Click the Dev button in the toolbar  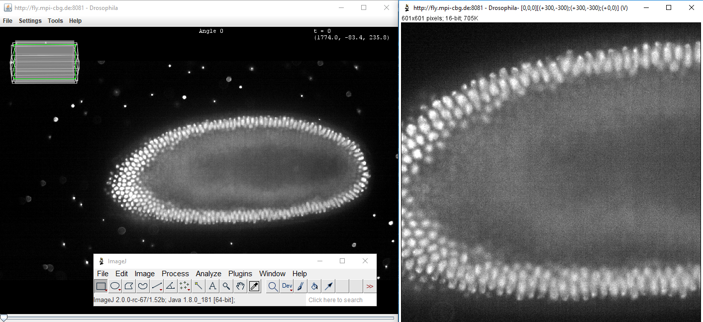[287, 286]
